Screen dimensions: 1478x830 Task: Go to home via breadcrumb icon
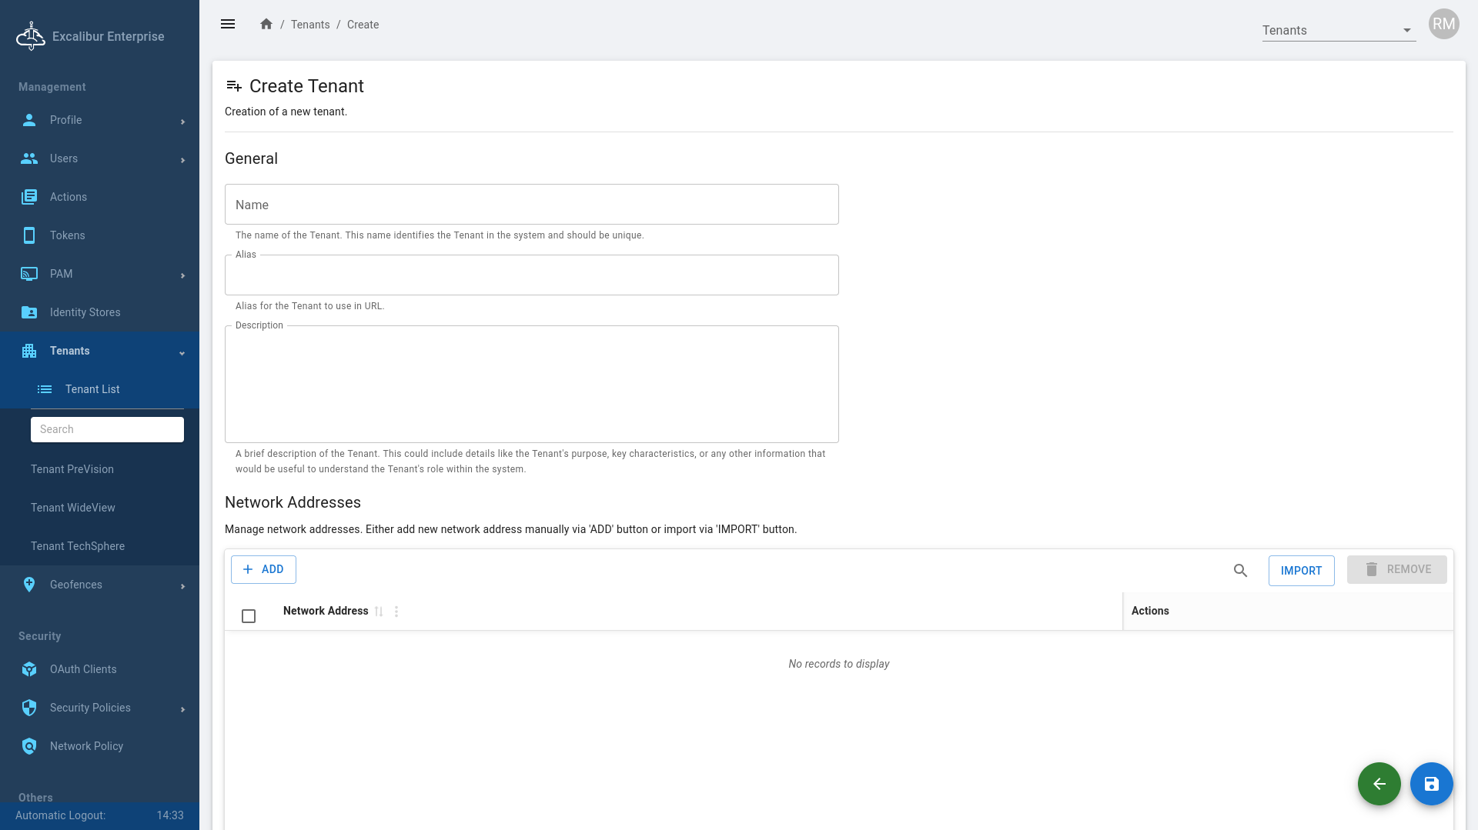(x=266, y=24)
